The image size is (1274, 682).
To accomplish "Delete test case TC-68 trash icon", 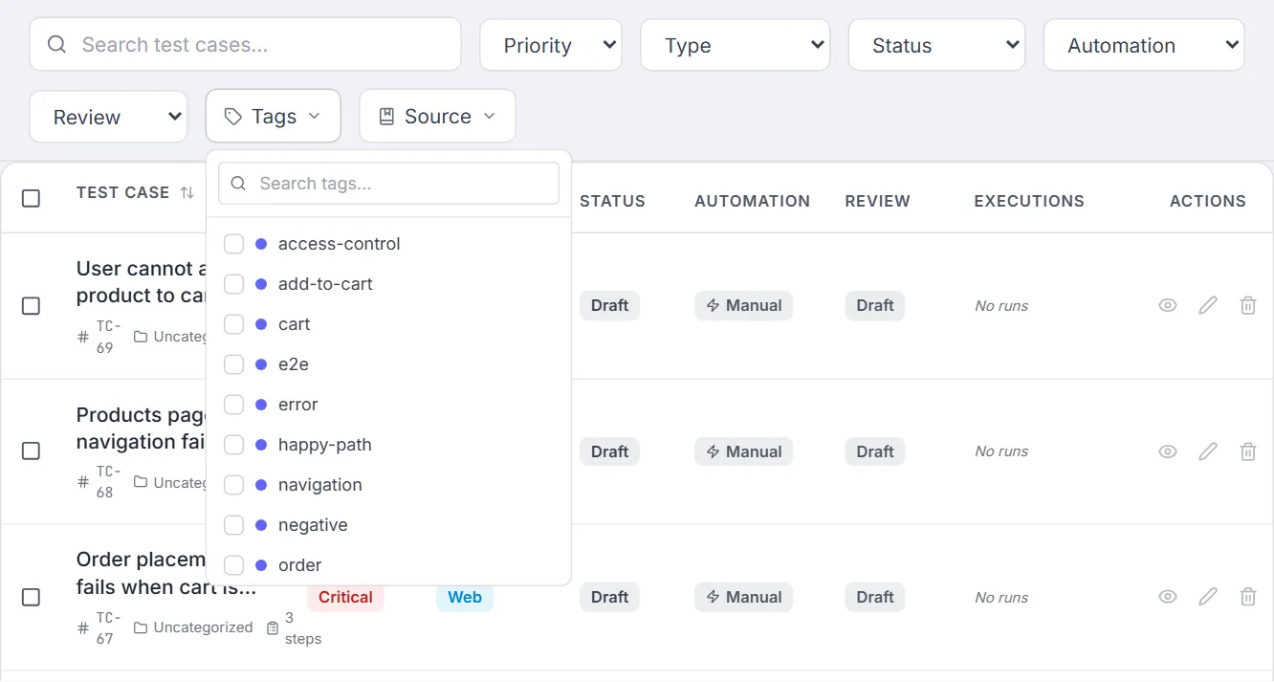I will tap(1248, 451).
